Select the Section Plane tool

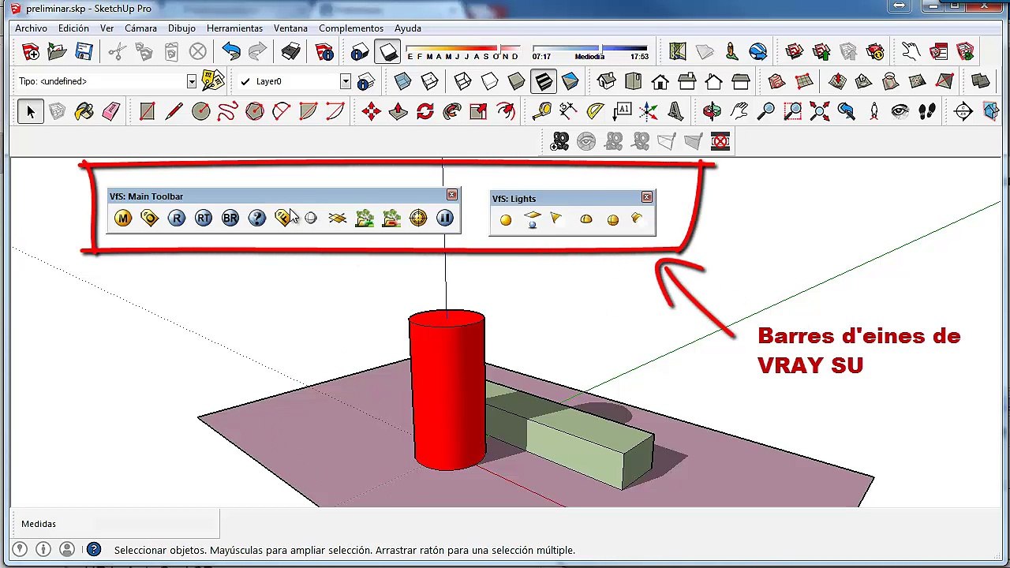[x=963, y=111]
